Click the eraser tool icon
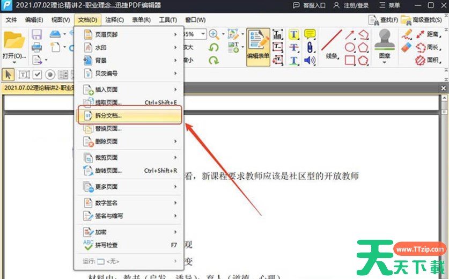The width and height of the screenshot is (449, 279). (406, 47)
